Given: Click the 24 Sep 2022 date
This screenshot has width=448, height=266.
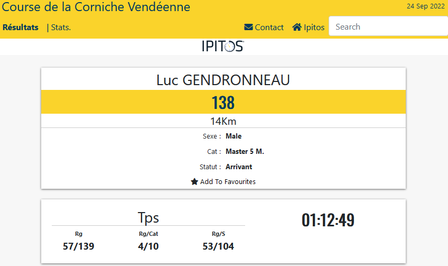Looking at the screenshot, I should [426, 6].
